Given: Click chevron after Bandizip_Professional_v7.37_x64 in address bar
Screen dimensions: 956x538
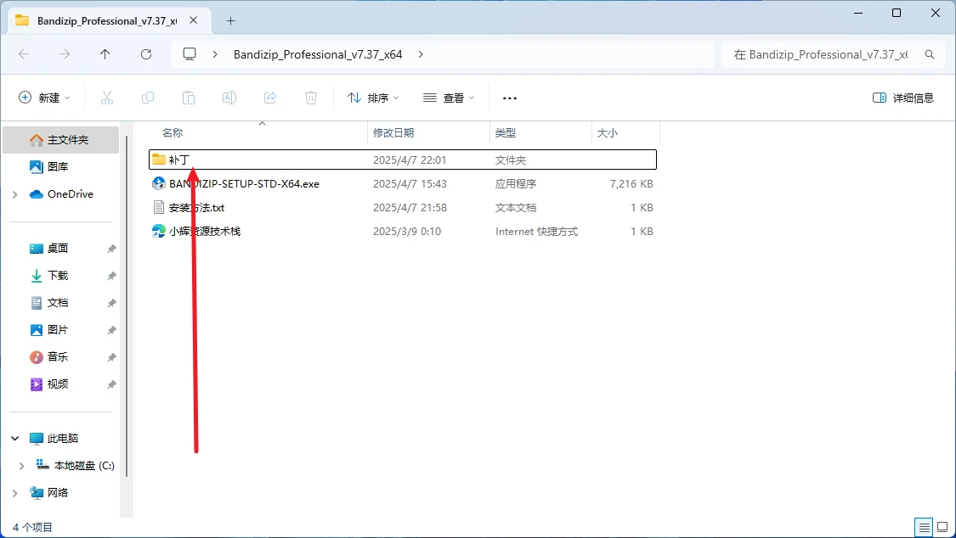Looking at the screenshot, I should (421, 54).
